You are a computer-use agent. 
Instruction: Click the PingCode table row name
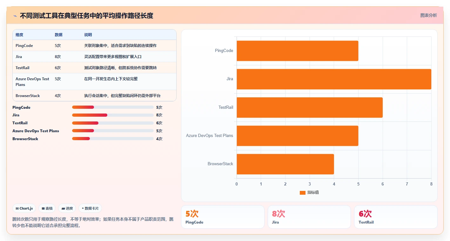(x=24, y=46)
